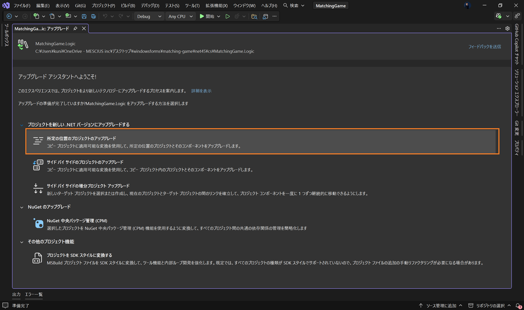Start debugging with the 開始 button
Image resolution: width=524 pixels, height=310 pixels.
click(207, 16)
